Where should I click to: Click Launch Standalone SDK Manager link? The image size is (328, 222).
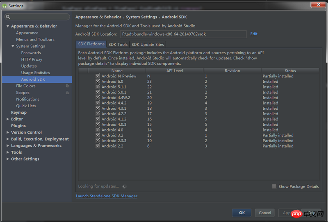click(107, 196)
